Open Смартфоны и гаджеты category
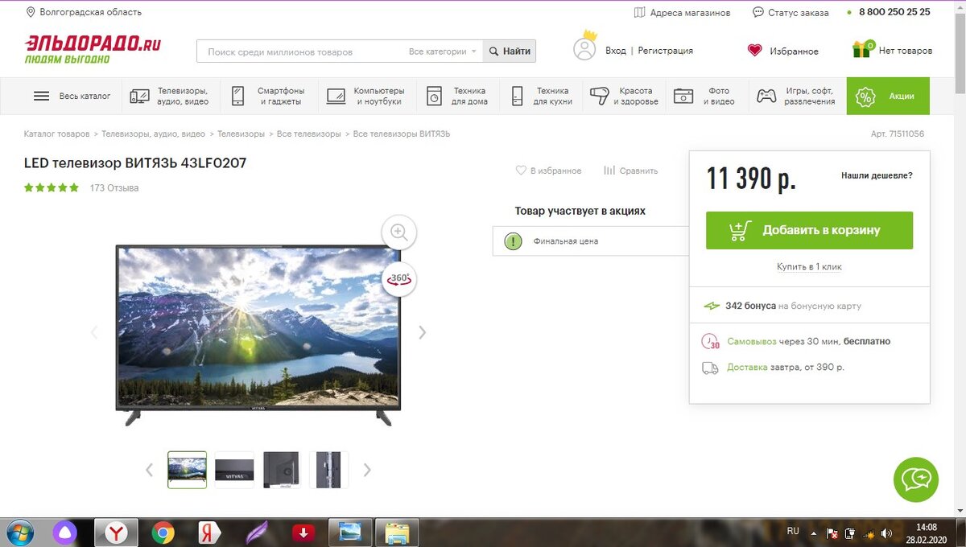 pyautogui.click(x=268, y=96)
